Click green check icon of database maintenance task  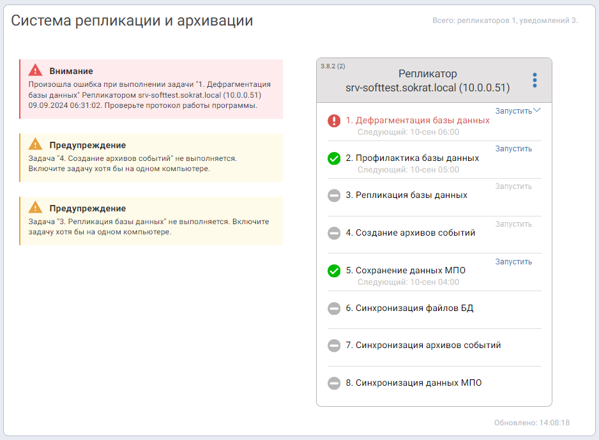point(334,158)
